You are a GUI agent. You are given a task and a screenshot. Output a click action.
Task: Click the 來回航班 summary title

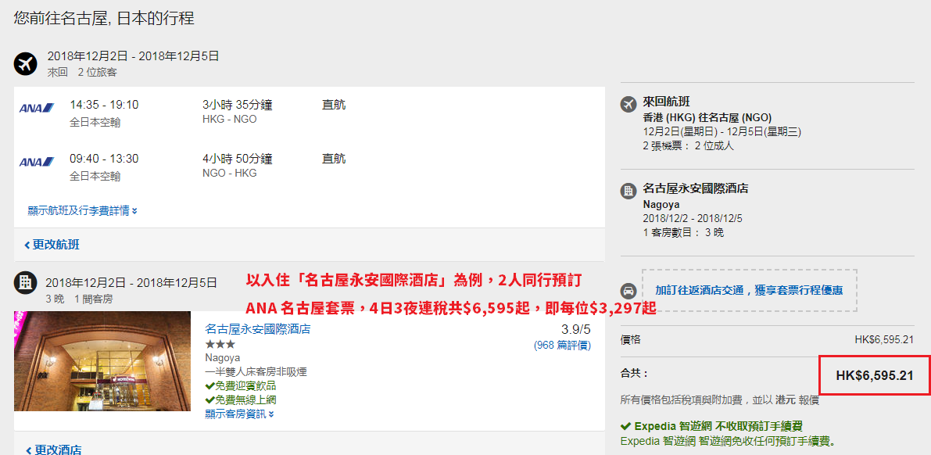coord(666,102)
